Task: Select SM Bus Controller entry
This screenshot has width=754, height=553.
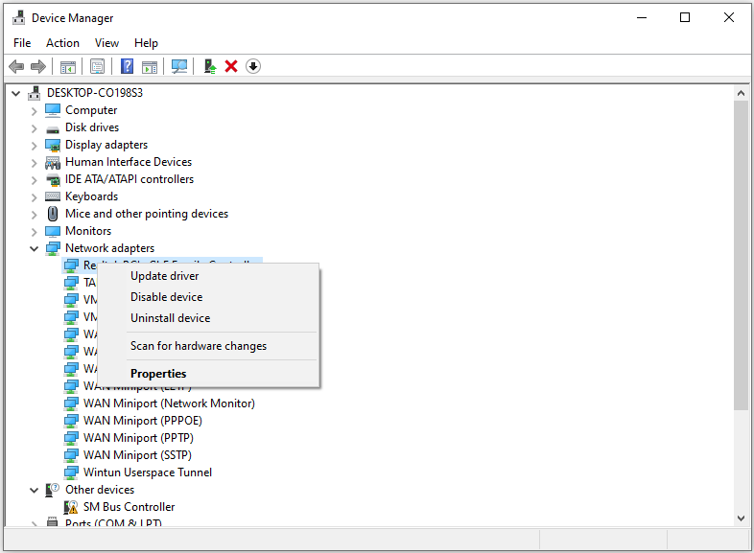Action: (x=129, y=507)
